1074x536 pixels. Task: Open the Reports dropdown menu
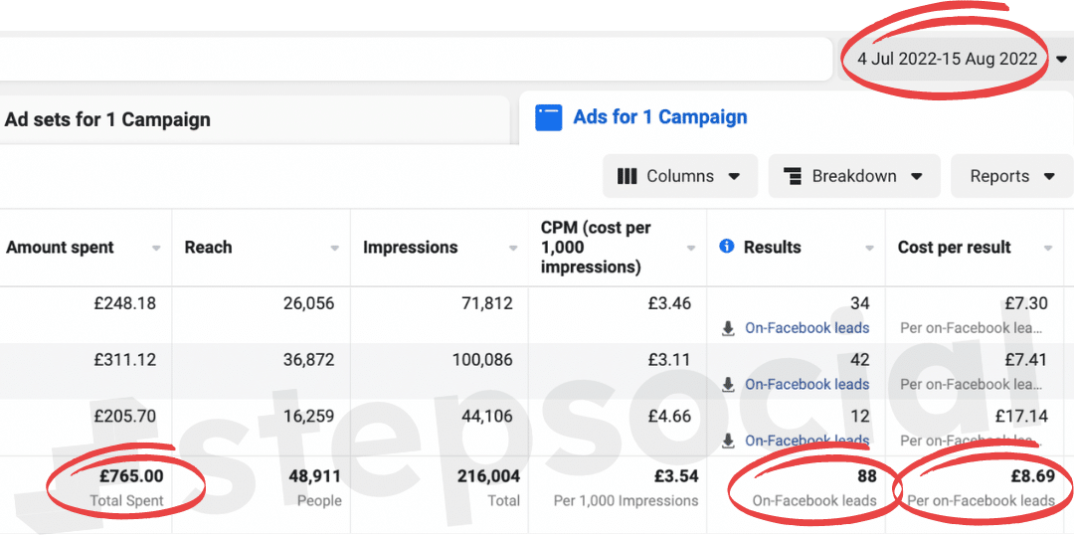point(1010,176)
